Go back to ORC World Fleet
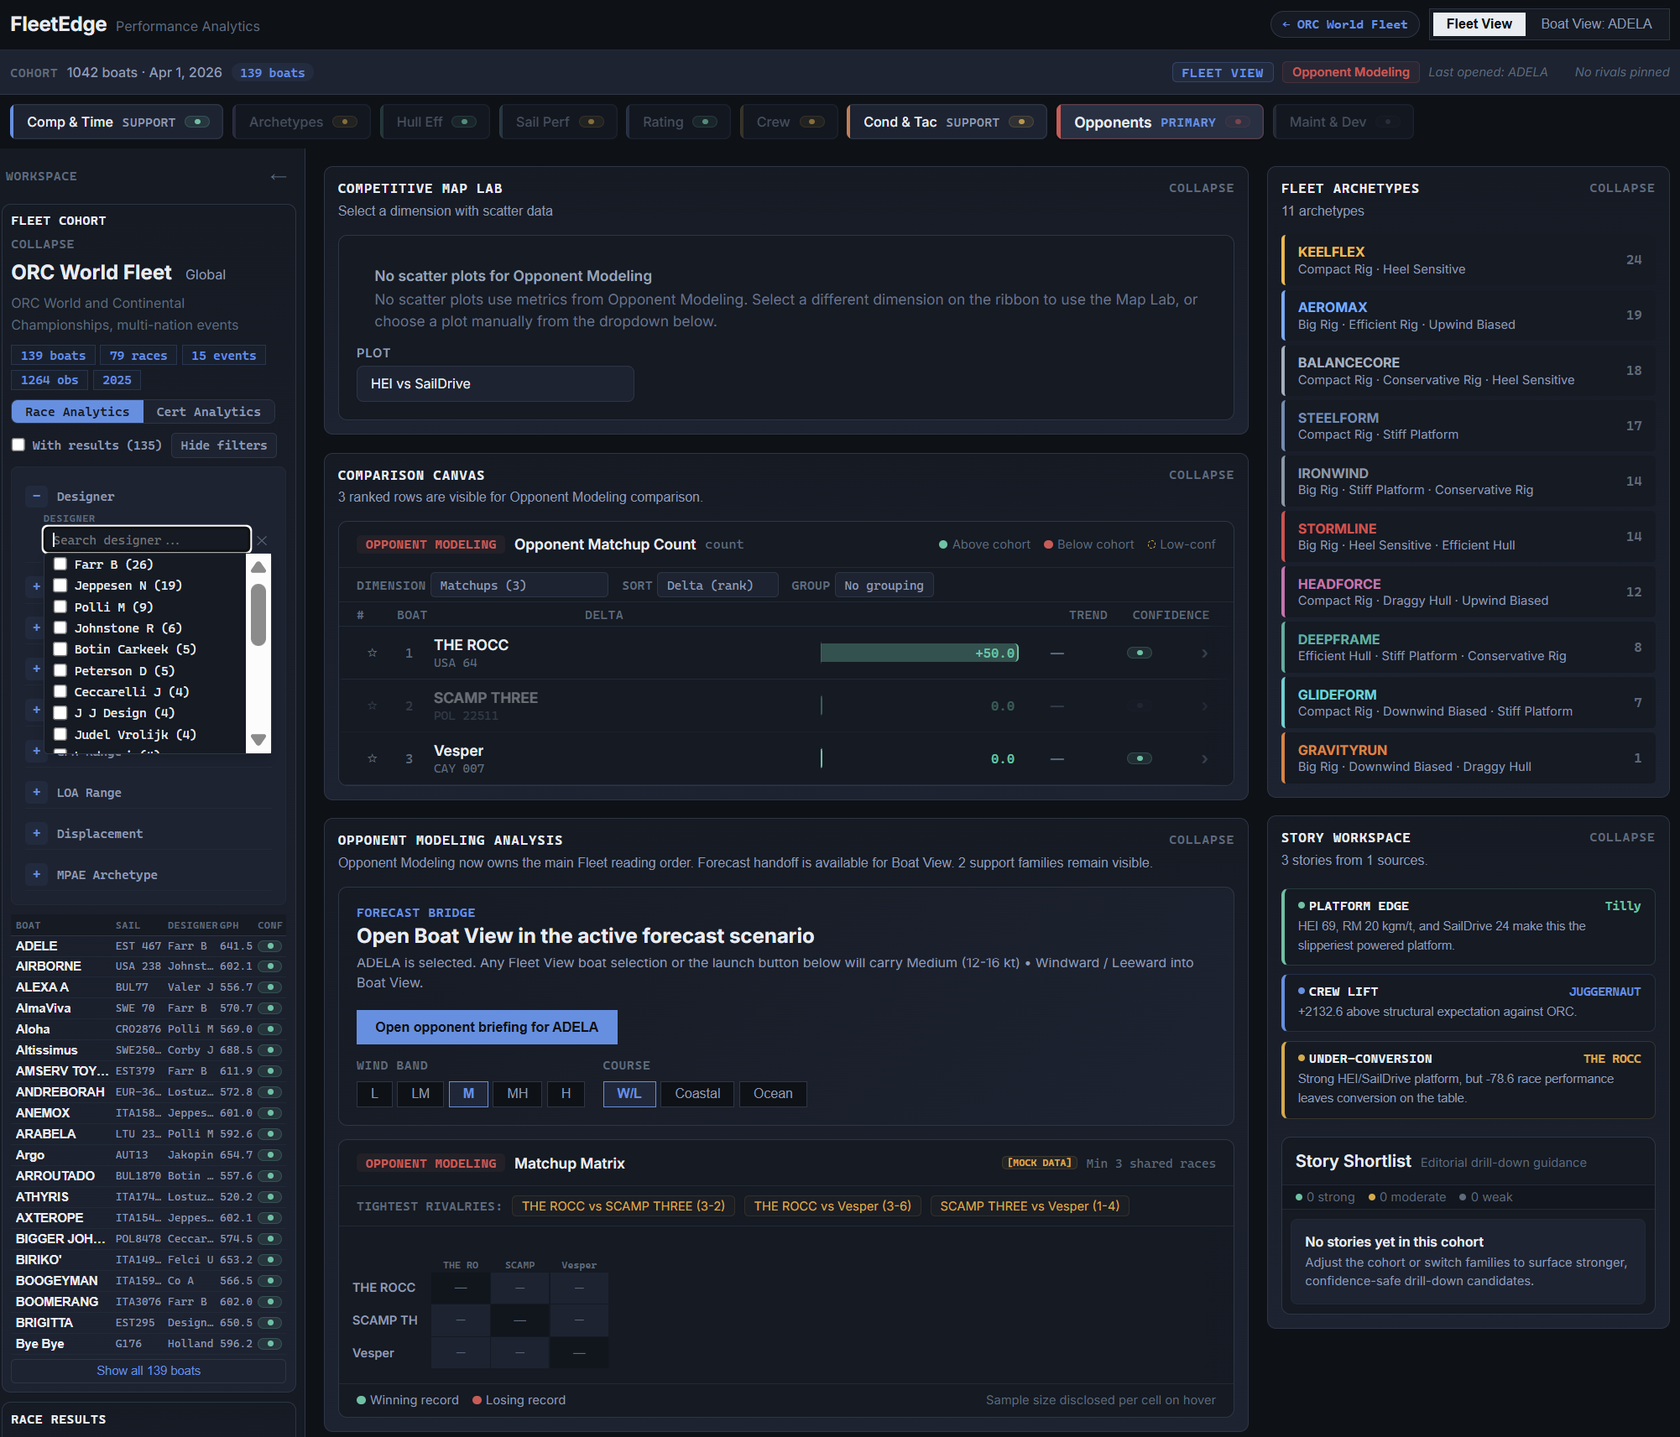The height and width of the screenshot is (1437, 1680). pos(1344,24)
